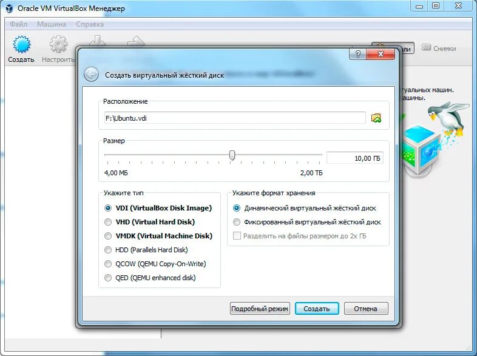Open the Справка menu
The width and height of the screenshot is (477, 356).
point(90,24)
